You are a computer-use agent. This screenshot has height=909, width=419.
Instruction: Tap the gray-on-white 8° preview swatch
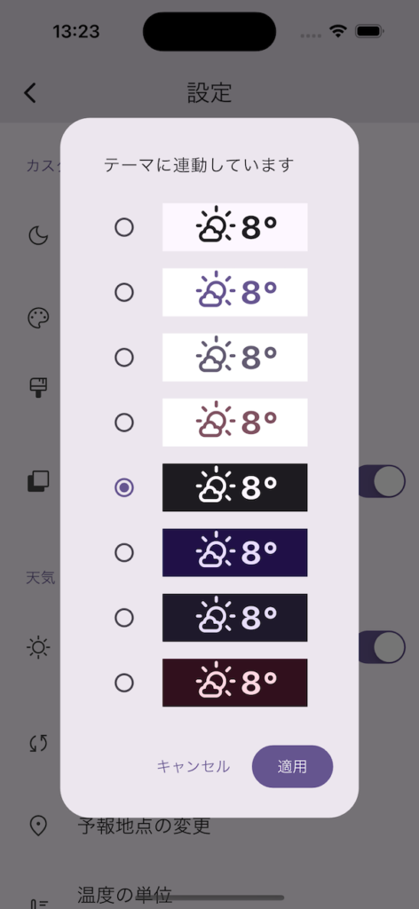[x=234, y=357]
